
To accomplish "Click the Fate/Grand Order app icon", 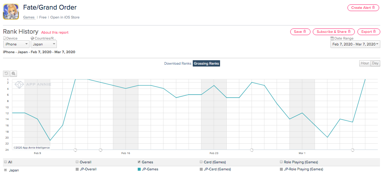I will [11, 11].
